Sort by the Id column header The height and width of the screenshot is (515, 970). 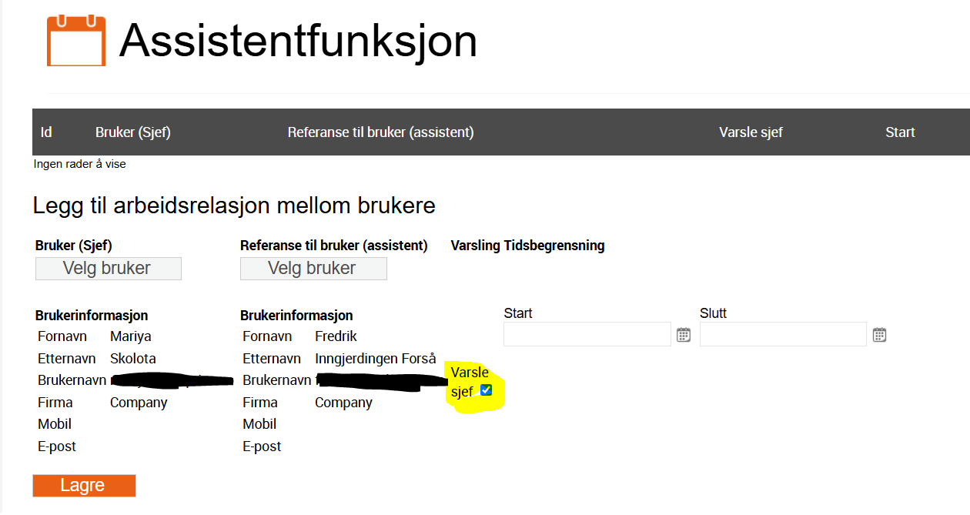[46, 132]
